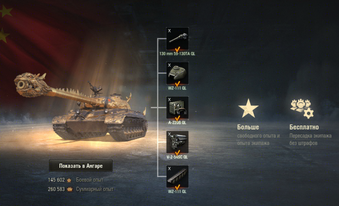Click the Показать в Ангаре button

coord(81,166)
